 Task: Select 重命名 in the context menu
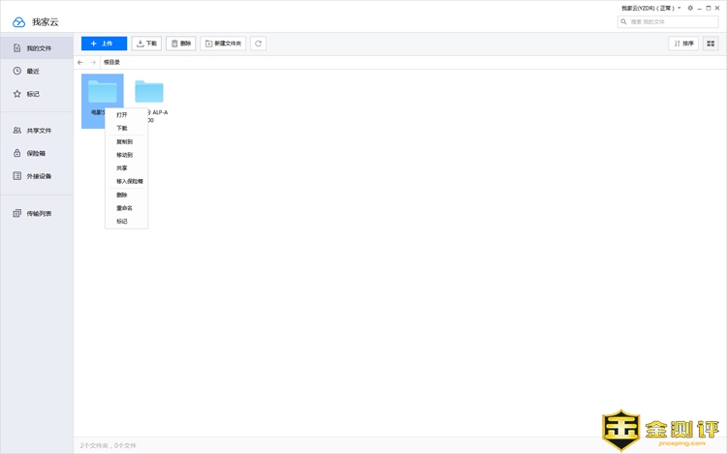(x=124, y=208)
